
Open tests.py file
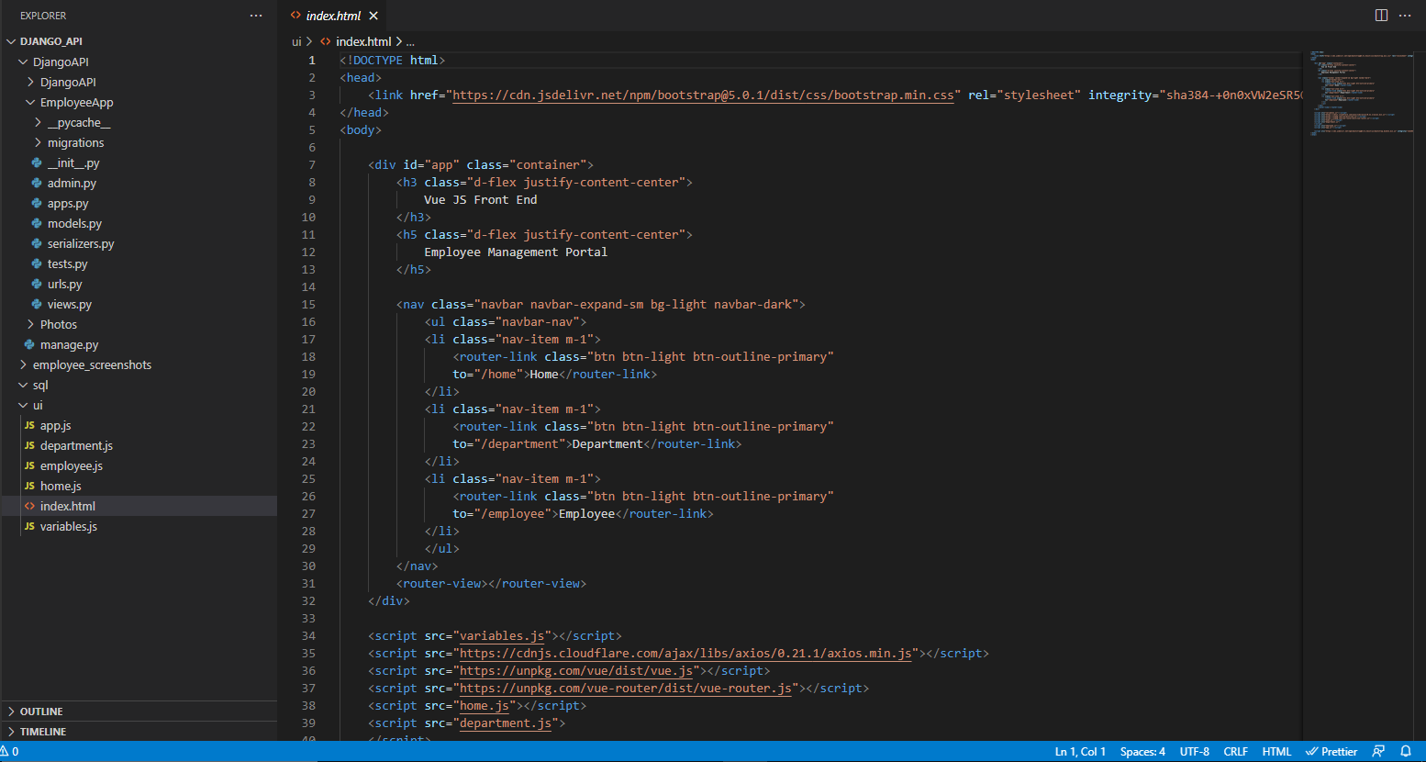[139, 263]
